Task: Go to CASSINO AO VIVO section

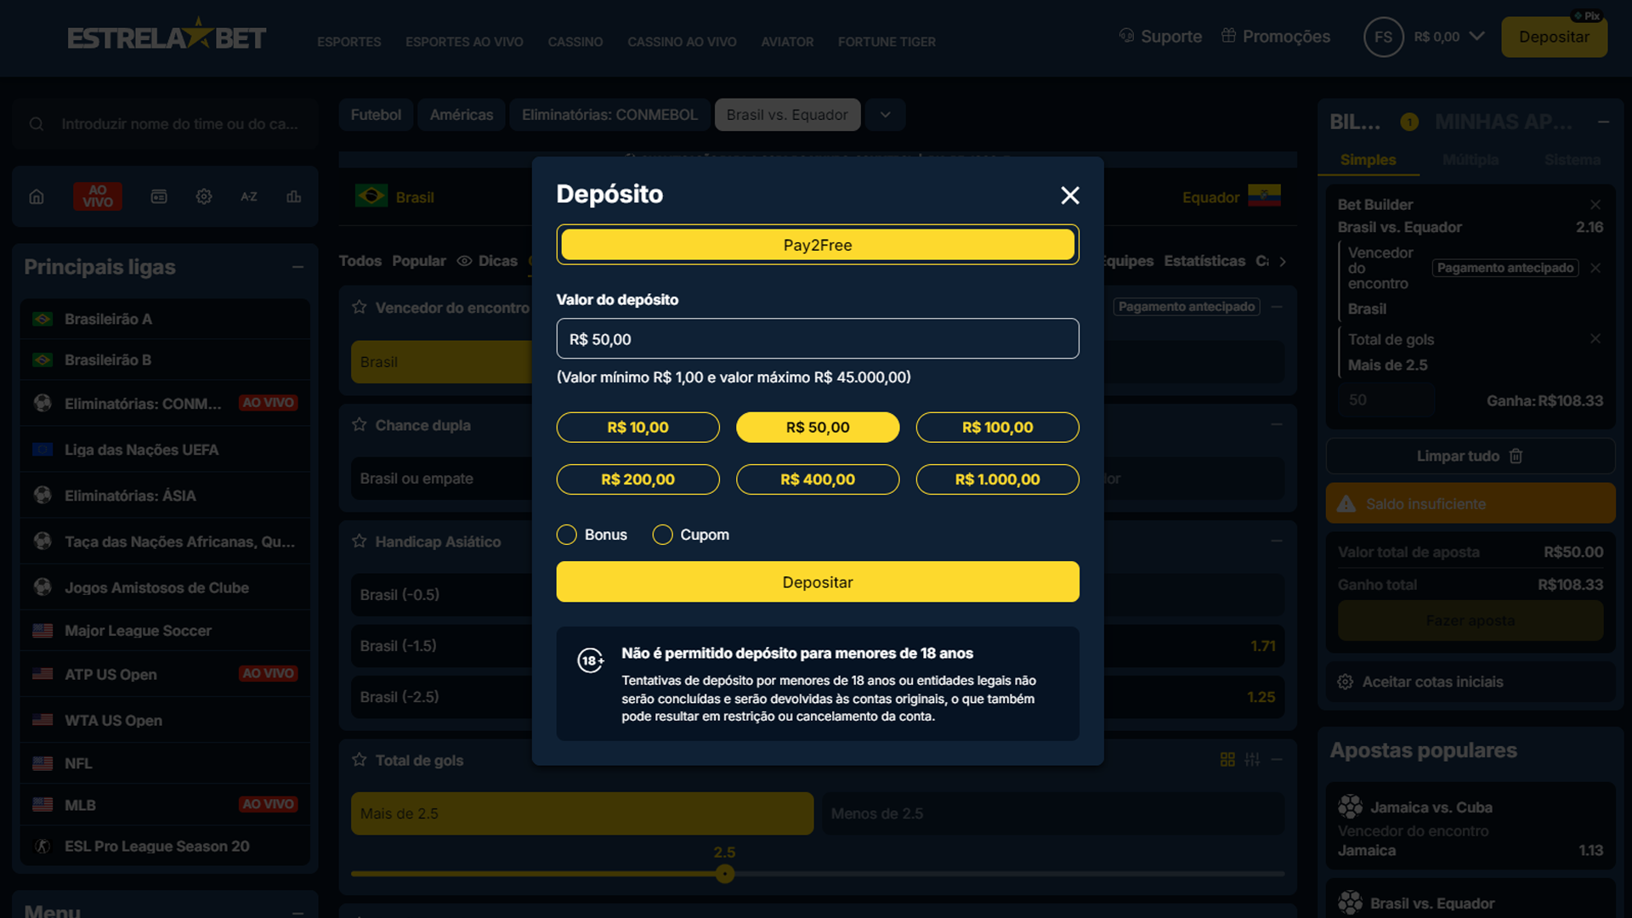Action: click(x=682, y=42)
